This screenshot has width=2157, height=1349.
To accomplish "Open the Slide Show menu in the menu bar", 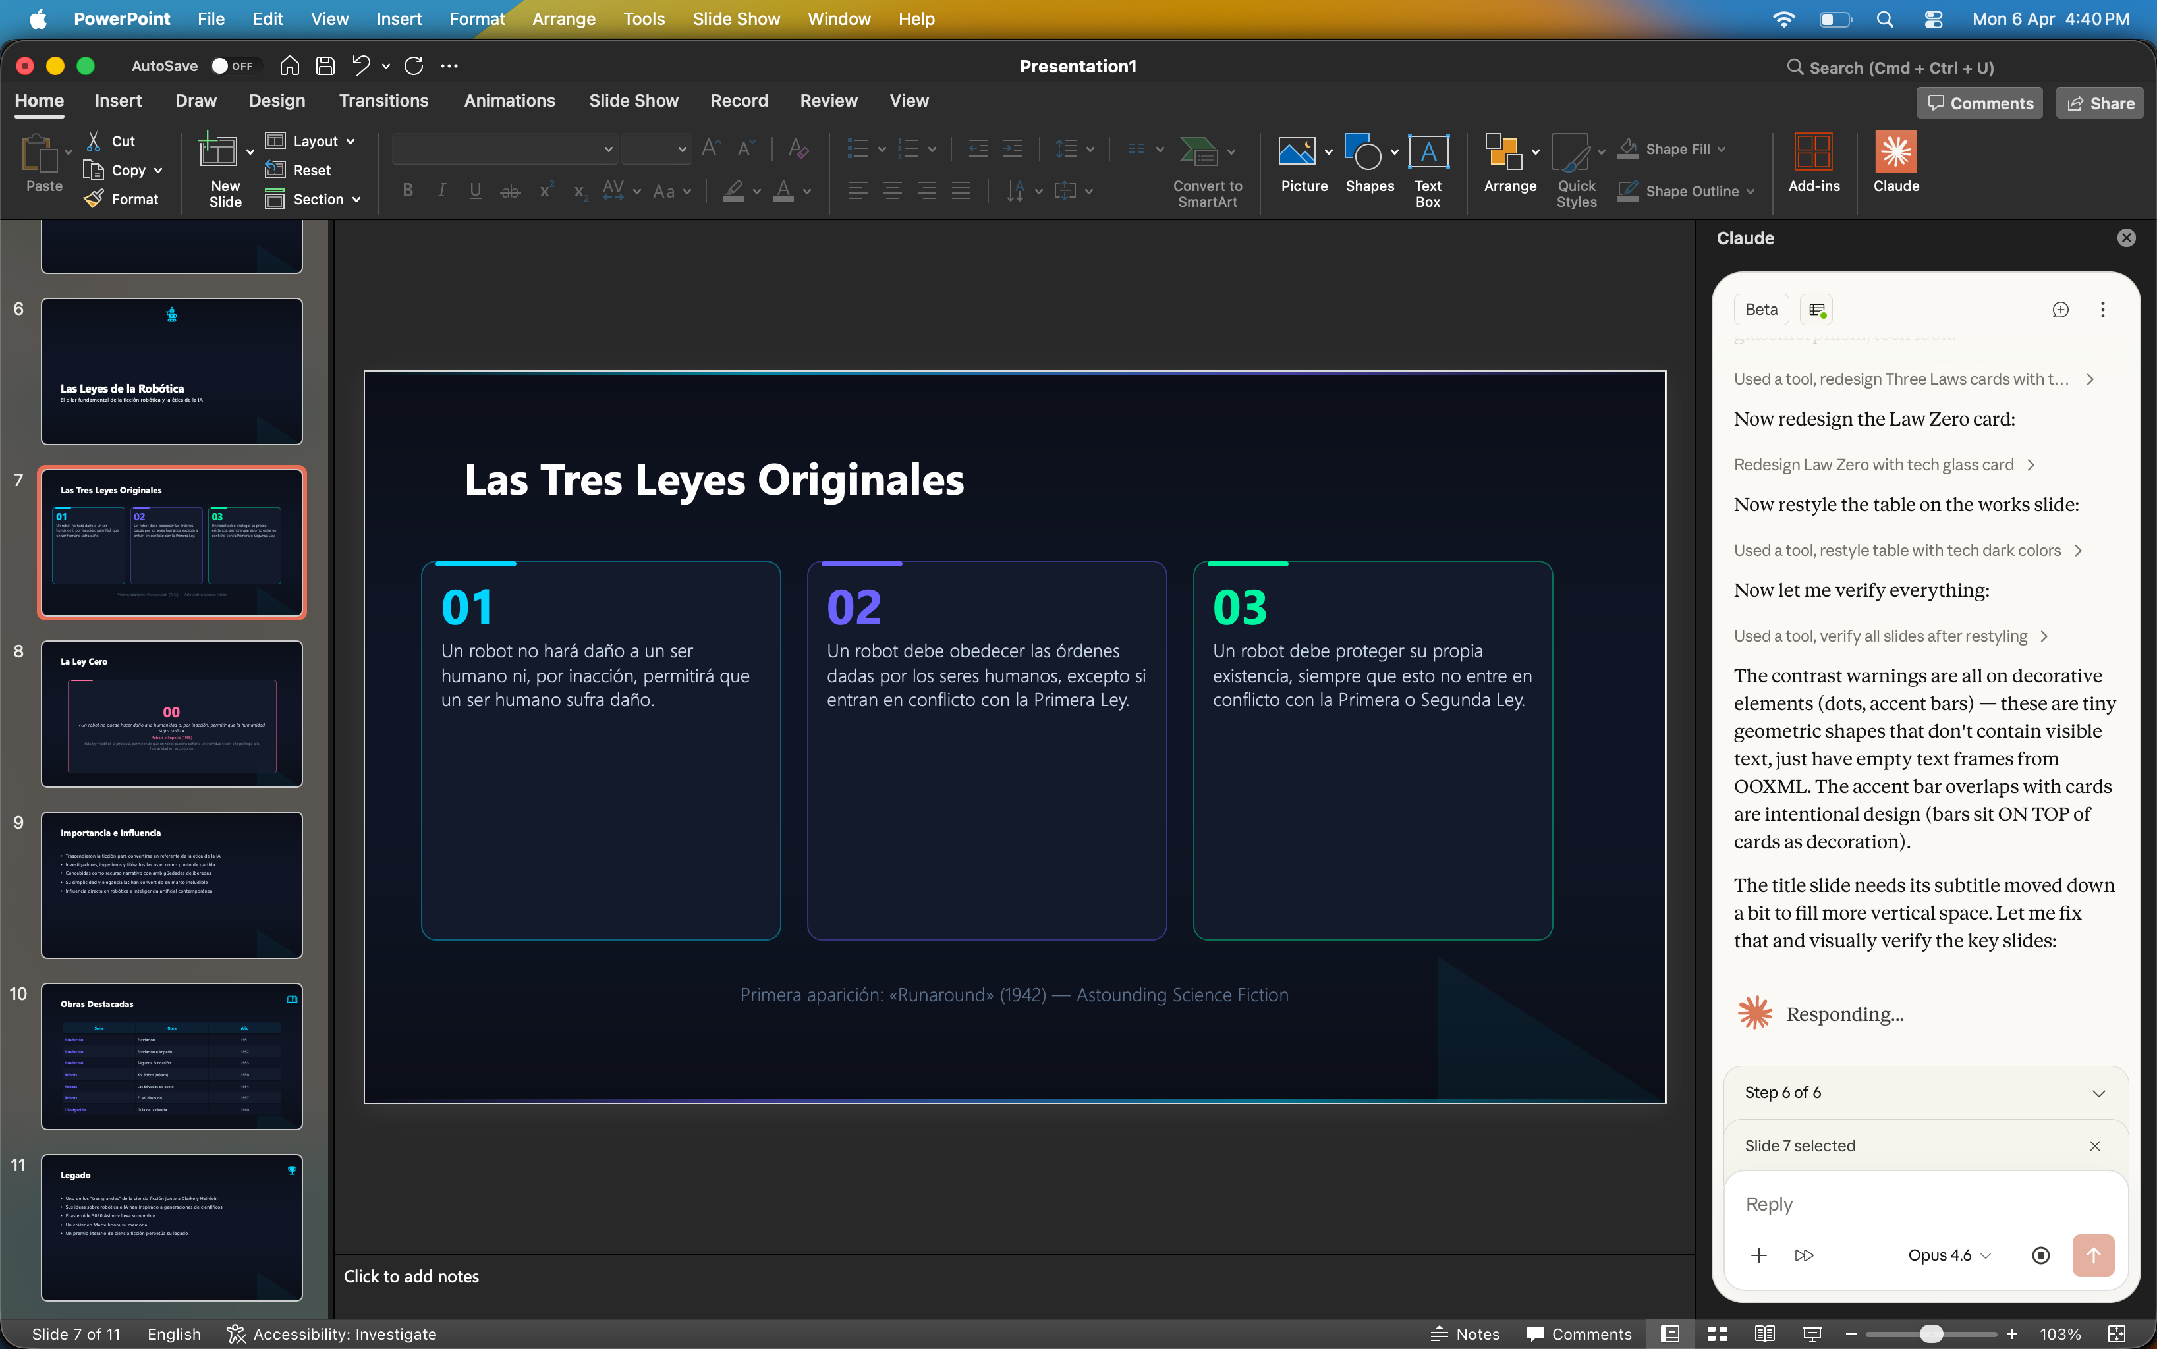I will pyautogui.click(x=735, y=18).
